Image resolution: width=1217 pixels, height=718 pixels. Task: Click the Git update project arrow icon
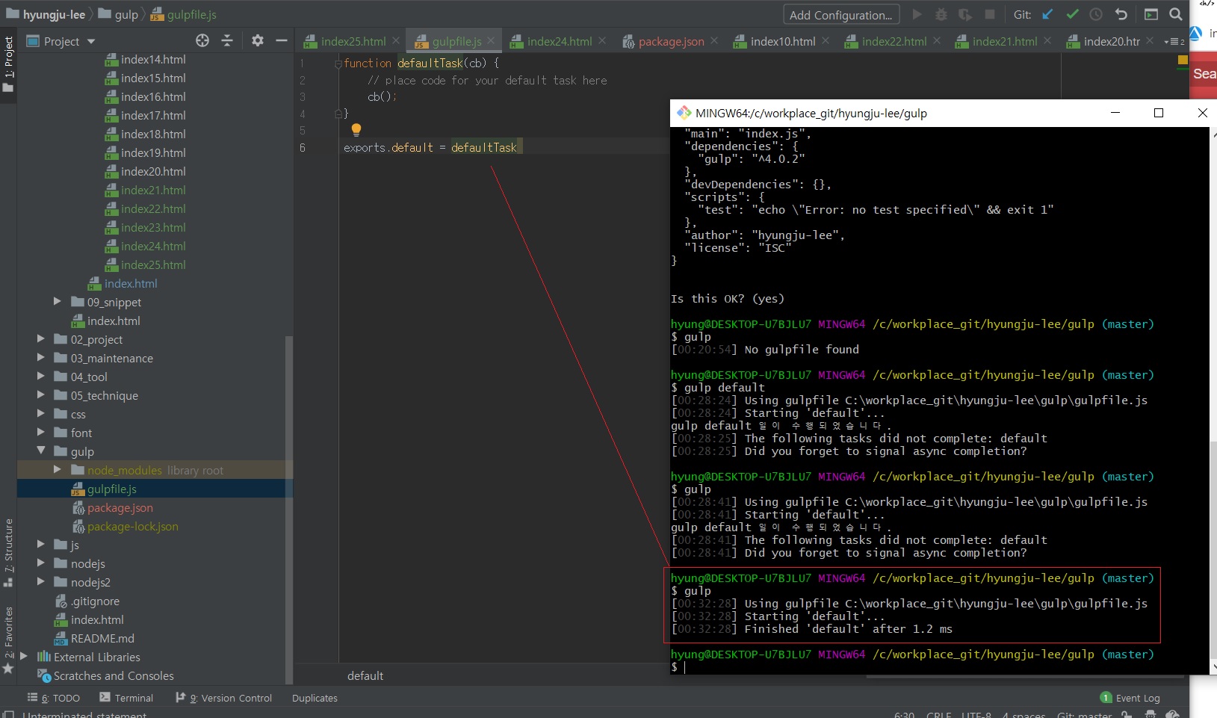1047,14
